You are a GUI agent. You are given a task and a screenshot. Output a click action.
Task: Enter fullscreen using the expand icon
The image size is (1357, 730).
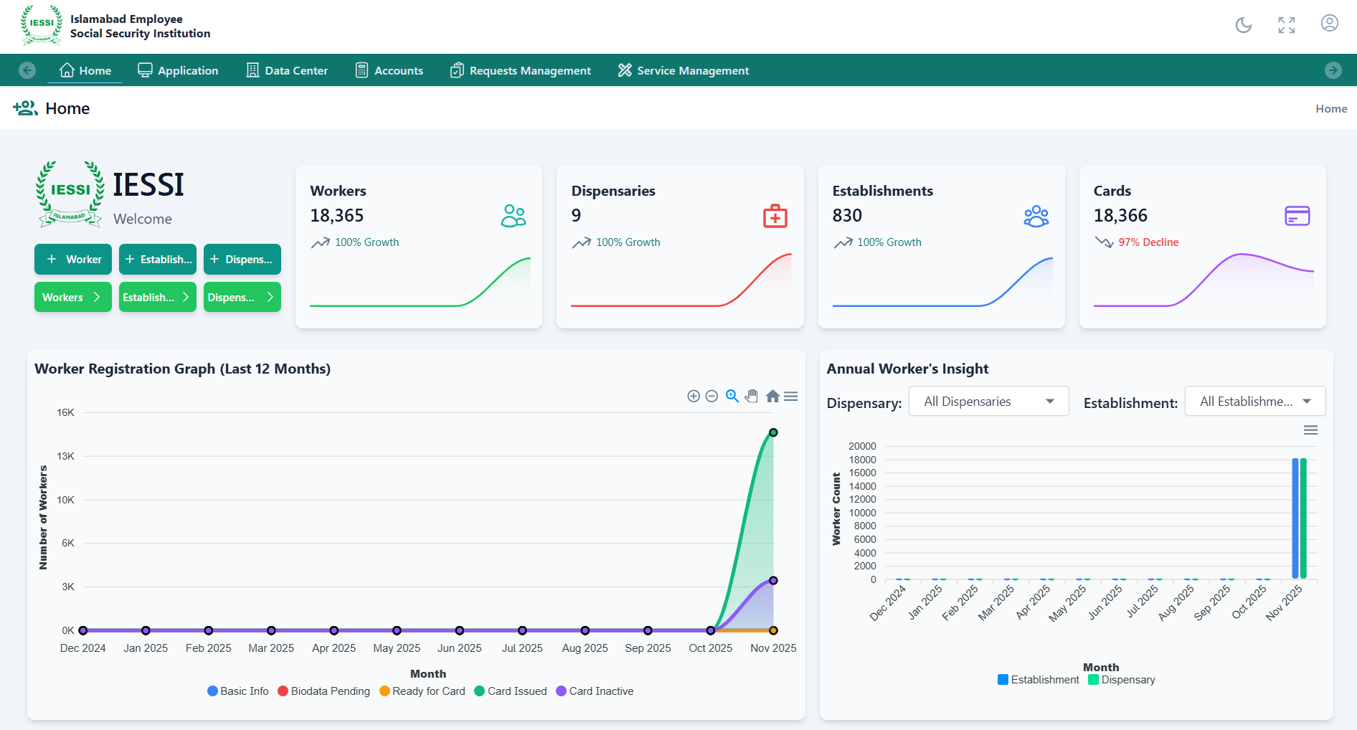(1286, 25)
